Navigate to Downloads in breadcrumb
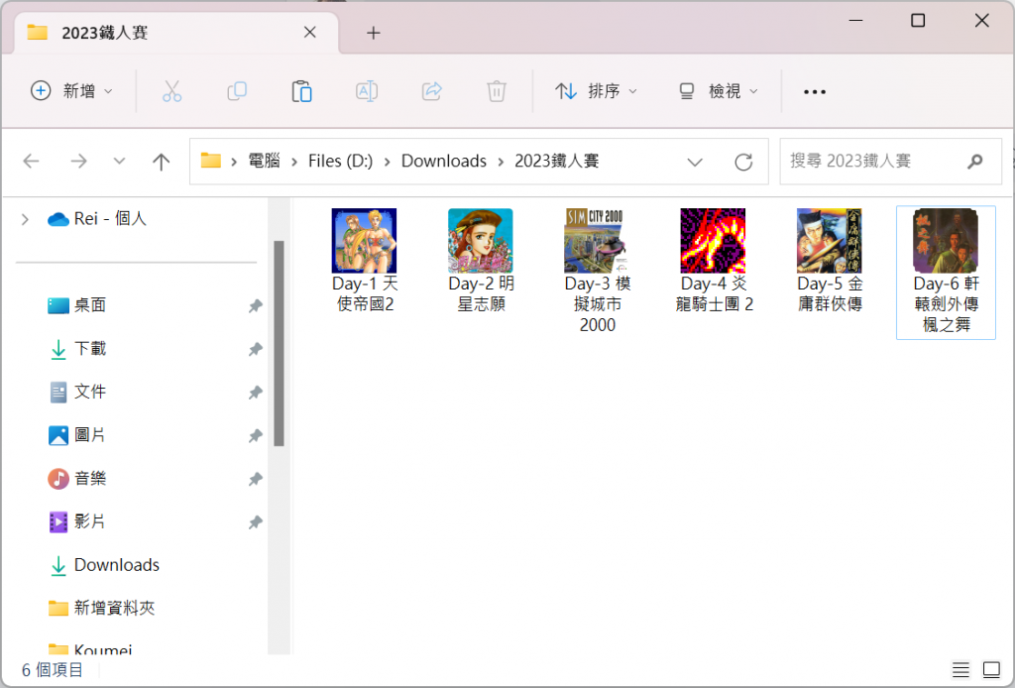The width and height of the screenshot is (1015, 688). [x=444, y=162]
